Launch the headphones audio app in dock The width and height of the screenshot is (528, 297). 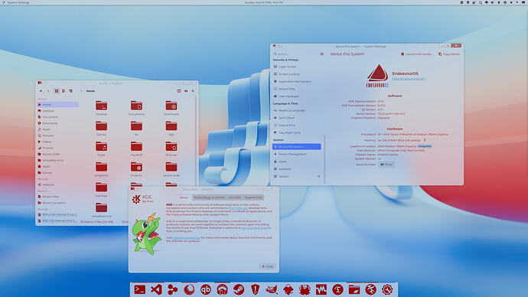(222, 289)
